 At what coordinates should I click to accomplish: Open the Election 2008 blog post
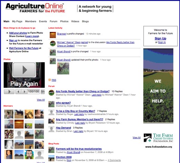tap(64, 157)
